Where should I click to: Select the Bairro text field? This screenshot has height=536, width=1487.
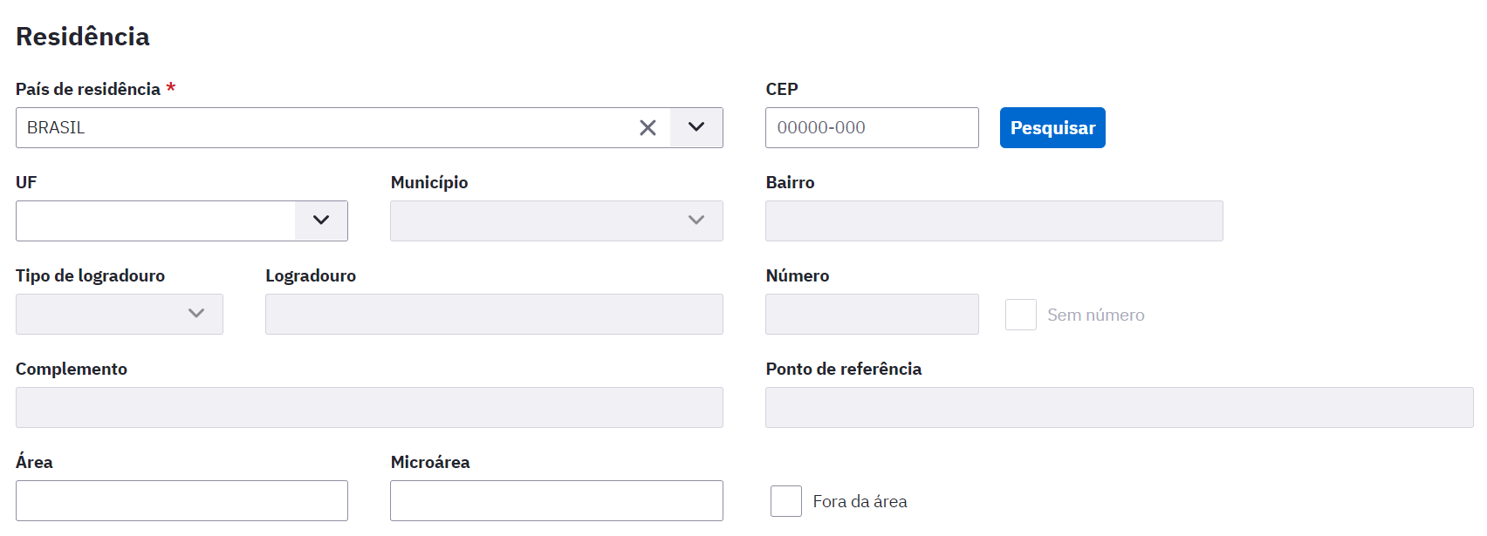994,221
